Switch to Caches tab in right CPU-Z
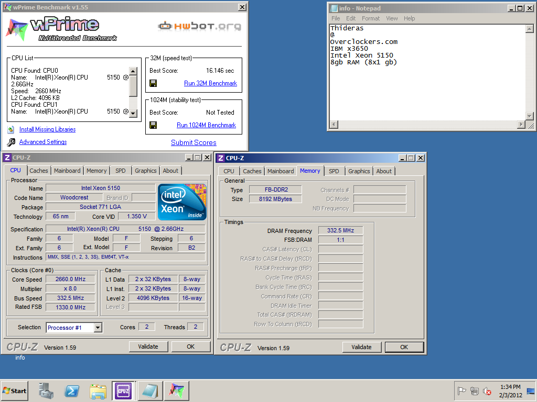The image size is (537, 402). point(252,171)
